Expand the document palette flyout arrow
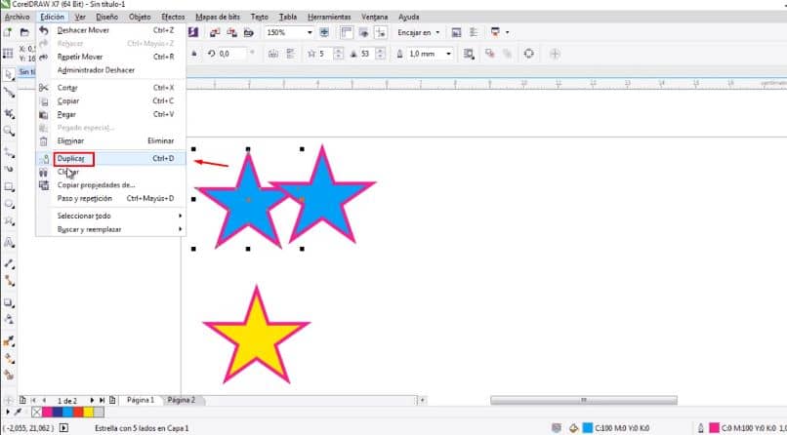Screen dimensions: 787x435 (x=8, y=412)
